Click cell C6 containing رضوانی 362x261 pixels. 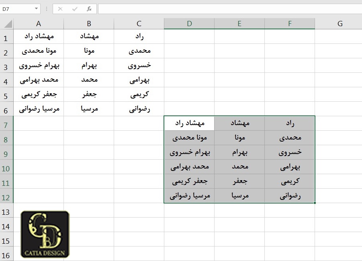pos(139,109)
